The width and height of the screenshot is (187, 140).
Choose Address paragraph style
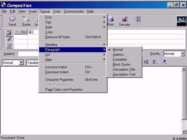[x=124, y=55]
